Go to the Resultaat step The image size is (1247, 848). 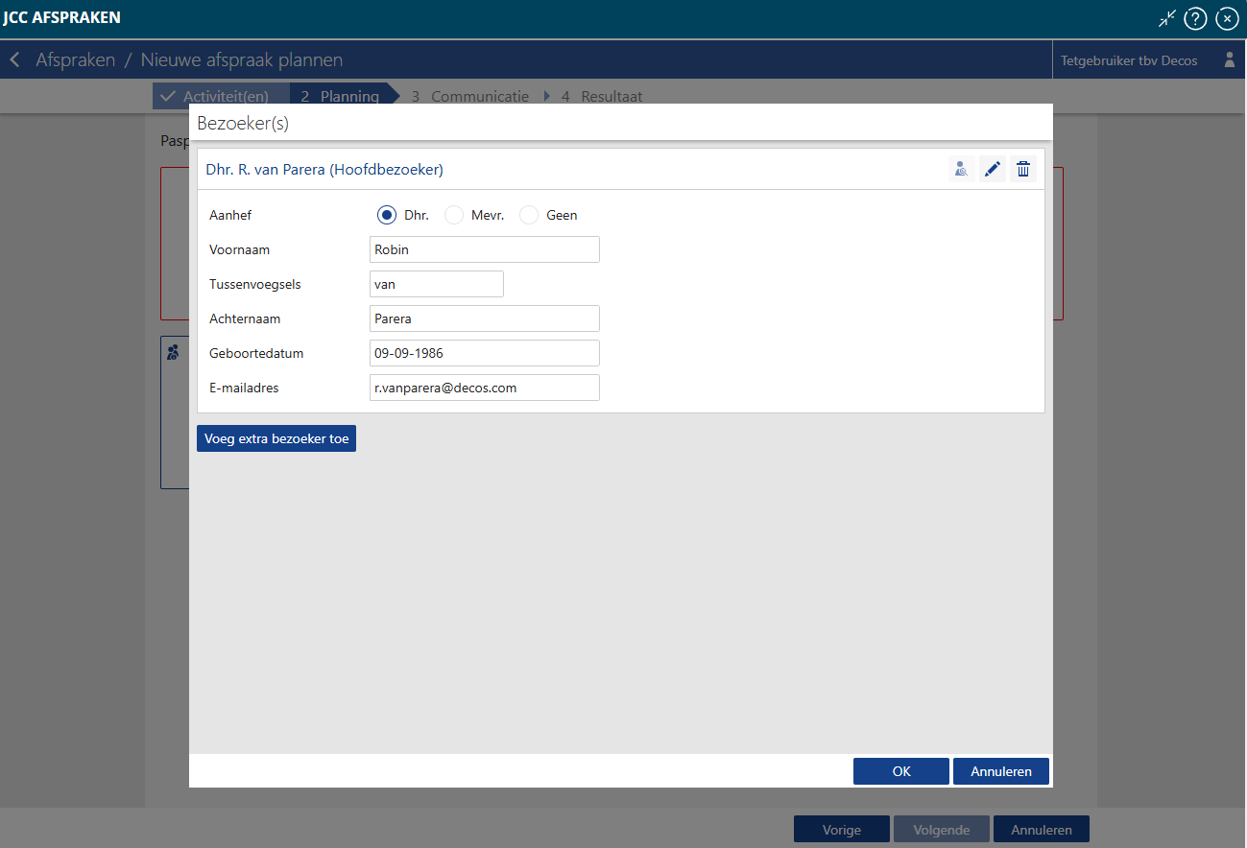tap(602, 96)
